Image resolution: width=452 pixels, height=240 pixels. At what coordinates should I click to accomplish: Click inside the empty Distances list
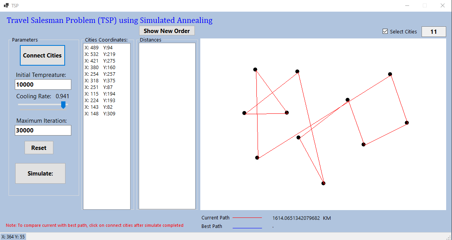[x=167, y=124]
